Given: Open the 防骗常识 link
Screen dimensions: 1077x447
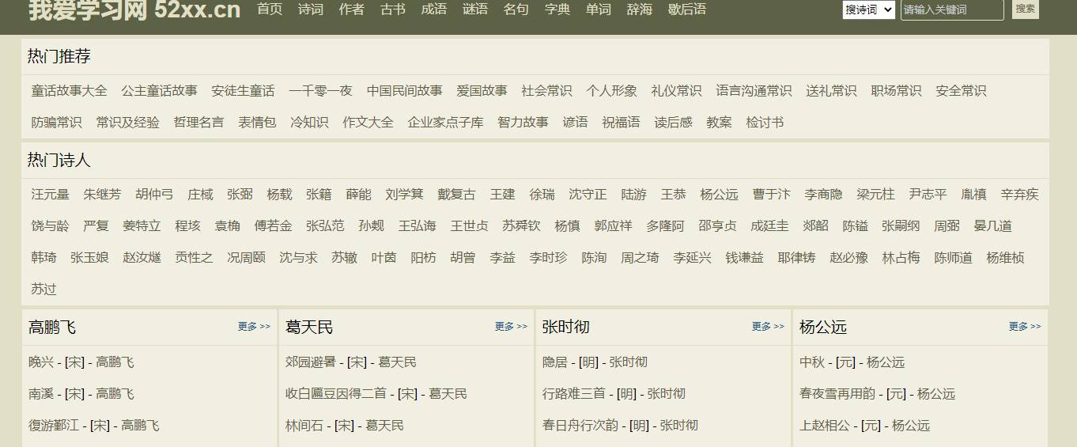Looking at the screenshot, I should (x=57, y=123).
